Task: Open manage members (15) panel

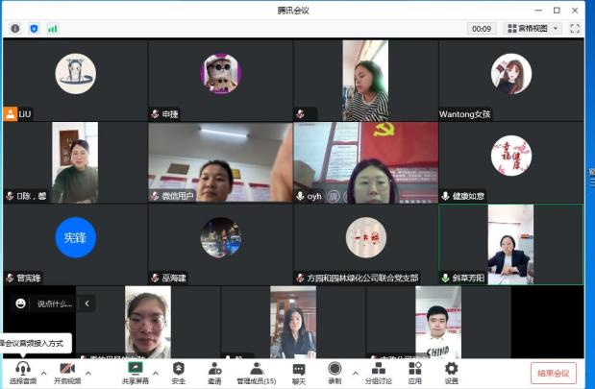Action: click(257, 373)
